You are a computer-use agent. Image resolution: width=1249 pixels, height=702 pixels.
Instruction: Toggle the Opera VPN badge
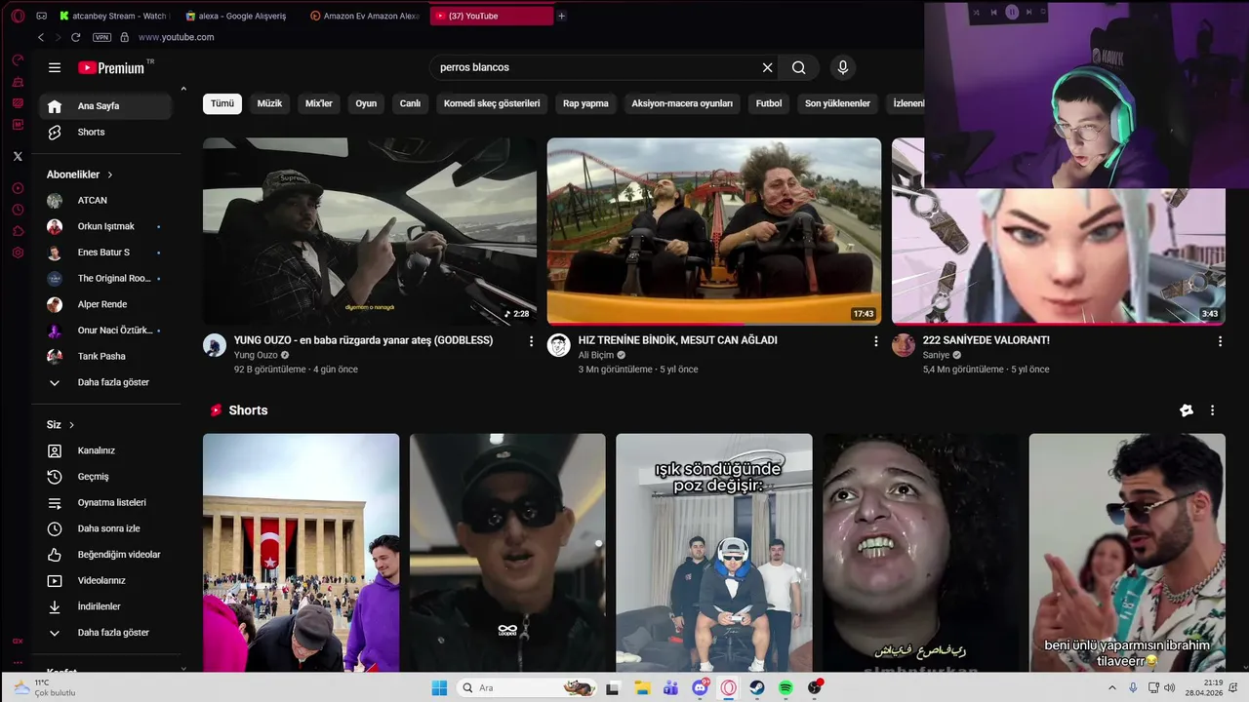click(101, 37)
